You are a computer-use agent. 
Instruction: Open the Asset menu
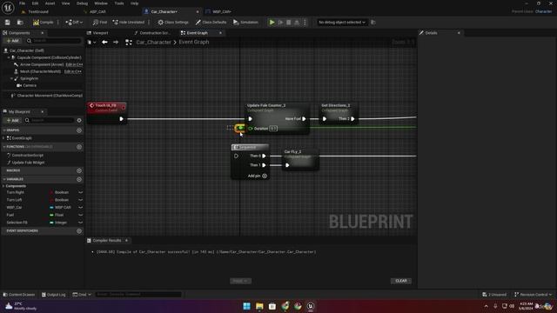(x=50, y=3)
